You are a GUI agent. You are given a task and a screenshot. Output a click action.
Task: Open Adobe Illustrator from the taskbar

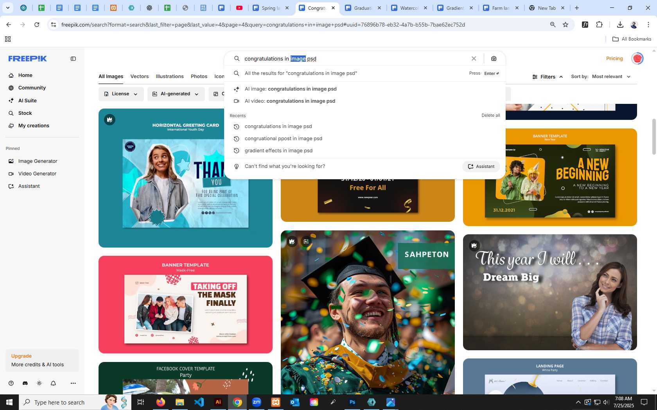pyautogui.click(x=218, y=402)
